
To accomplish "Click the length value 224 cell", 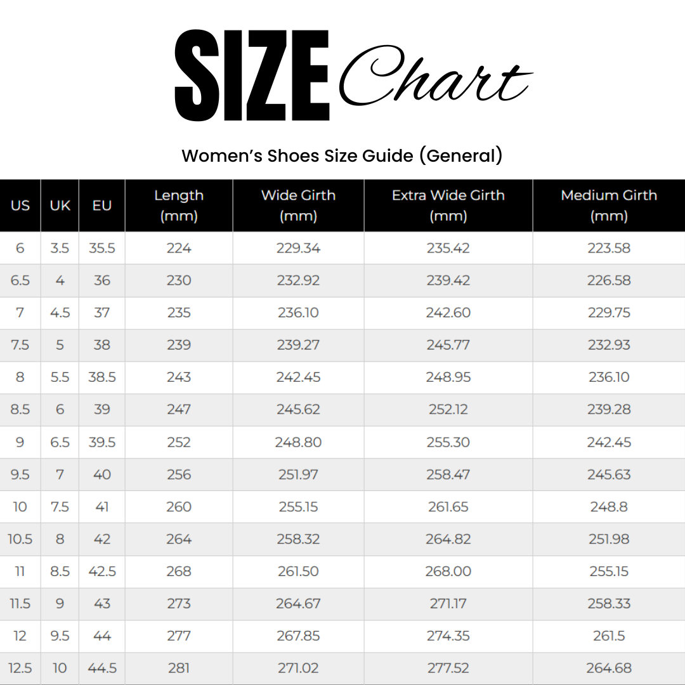I will 179,248.
